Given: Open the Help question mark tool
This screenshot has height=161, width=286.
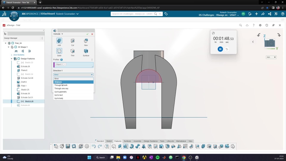Looking at the screenshot, I should pyautogui.click(x=107, y=146).
